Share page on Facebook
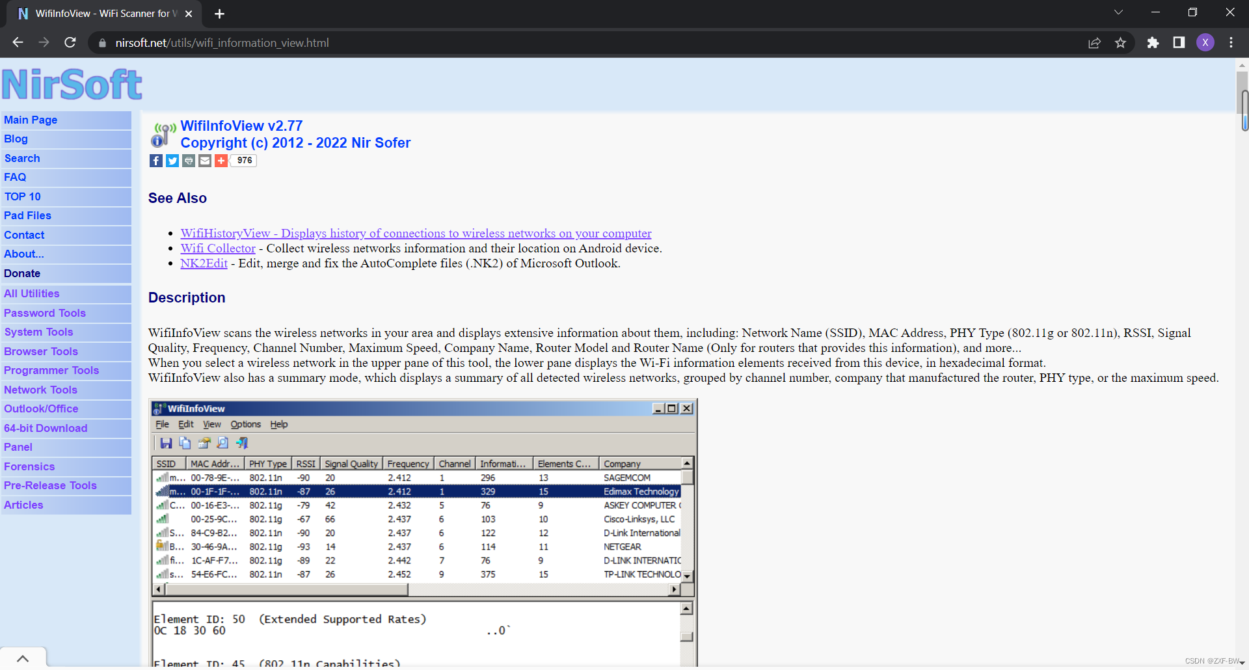The image size is (1249, 670). pyautogui.click(x=156, y=161)
